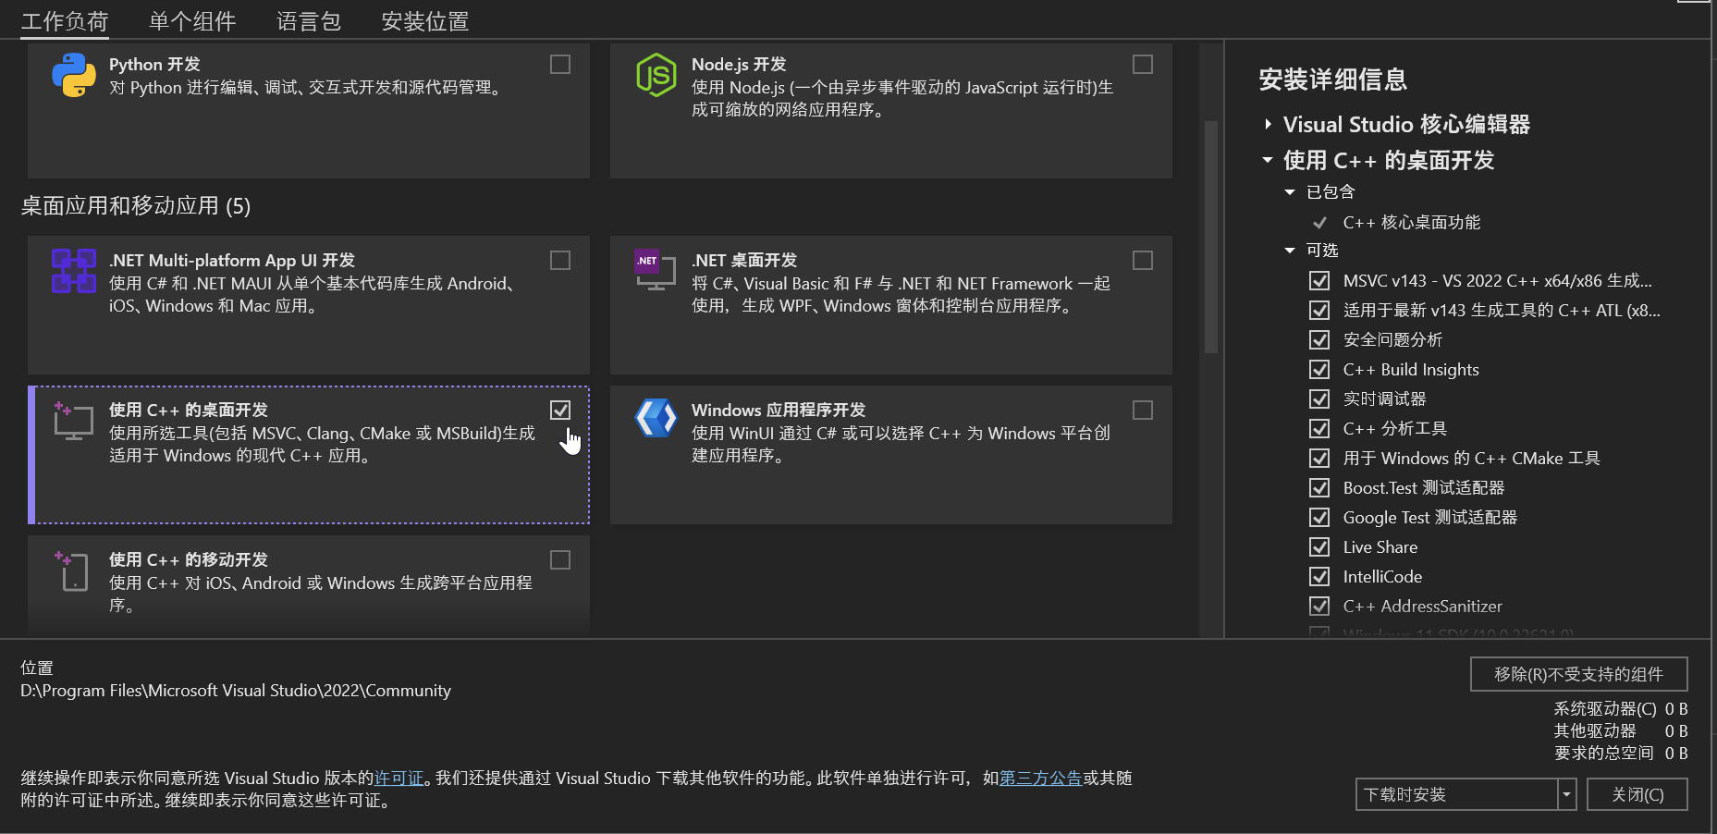This screenshot has width=1717, height=834.
Task: Click the 安装详细信息 heading
Action: pos(1332,80)
